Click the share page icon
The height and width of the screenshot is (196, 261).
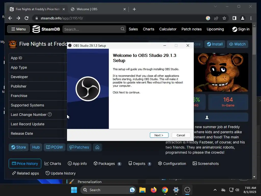coord(216,18)
